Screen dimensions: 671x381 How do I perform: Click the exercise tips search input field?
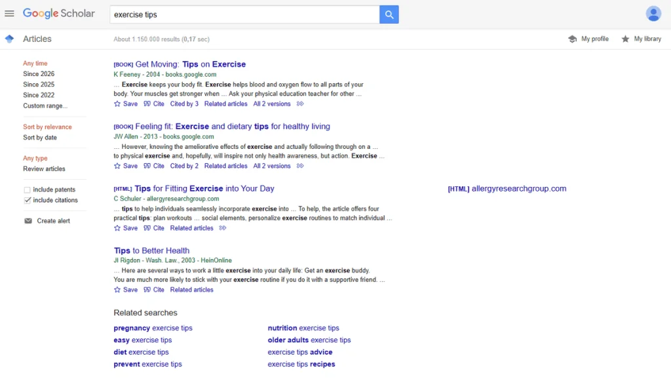point(244,14)
